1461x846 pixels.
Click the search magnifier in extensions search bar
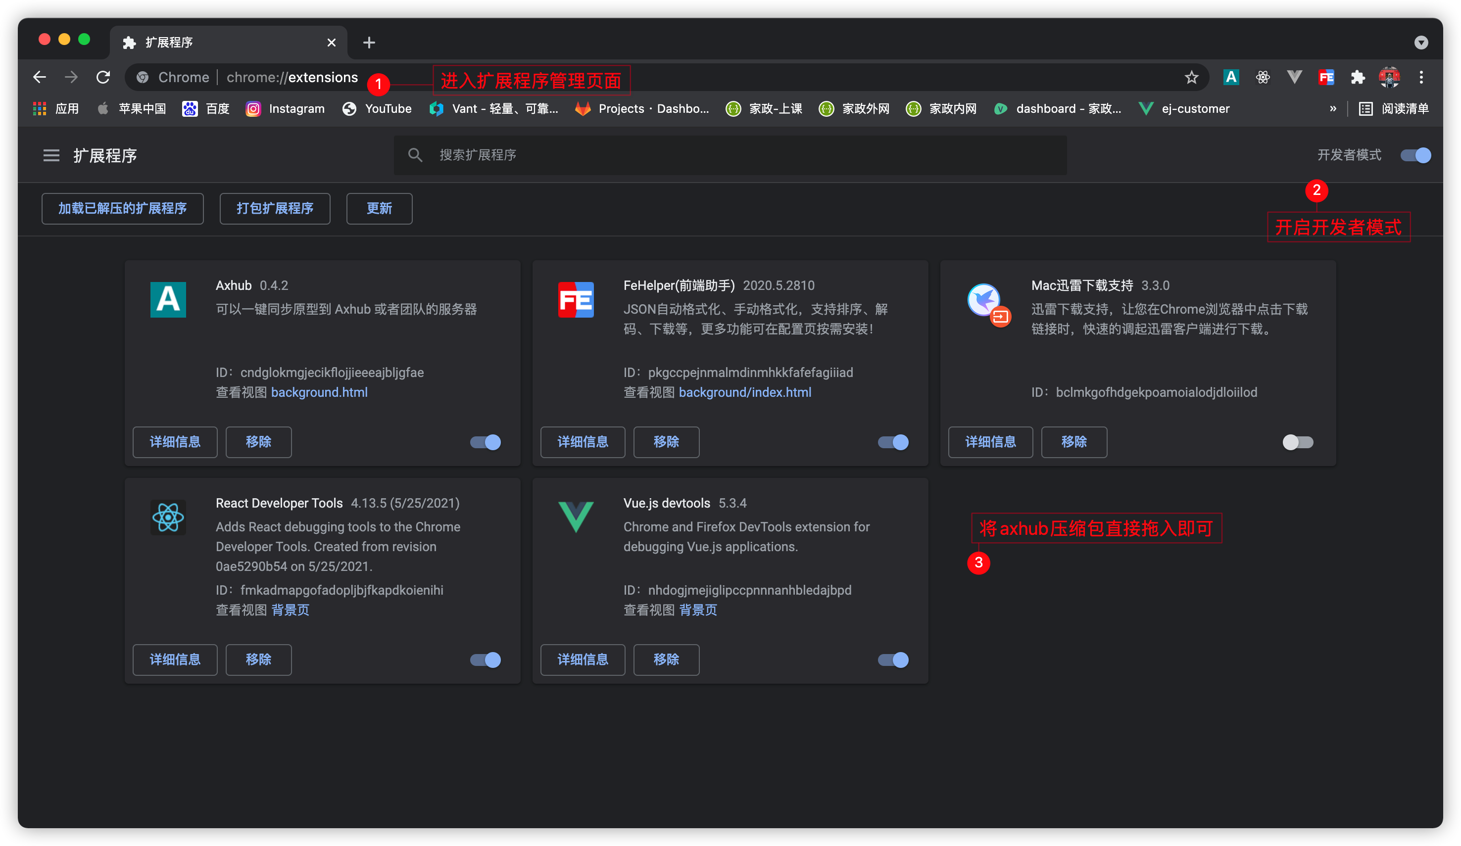(415, 155)
